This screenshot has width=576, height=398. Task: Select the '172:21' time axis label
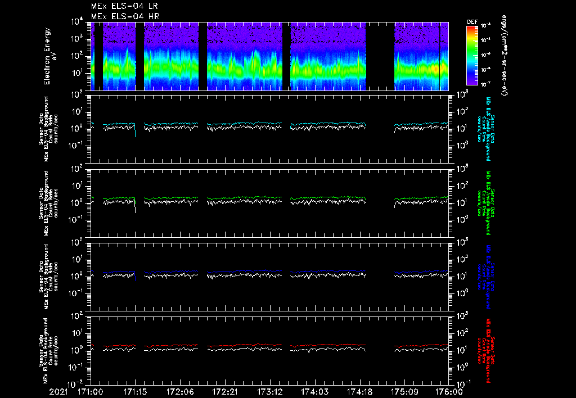click(x=225, y=392)
